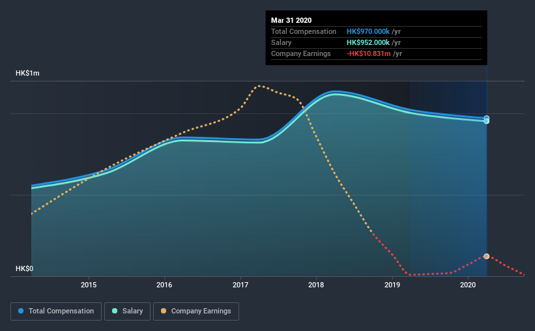Viewport: 535px width, 331px height.
Task: Toggle the Total Compensation legend button
Action: point(56,311)
